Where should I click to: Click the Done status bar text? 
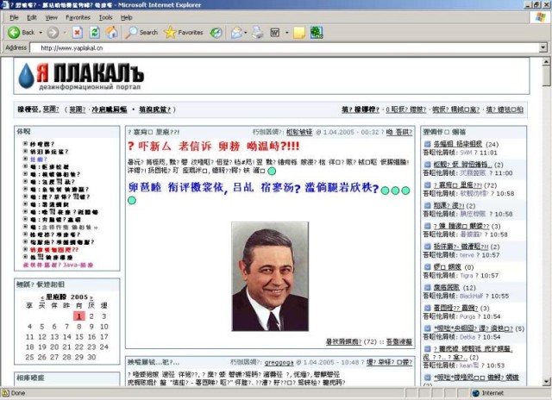(18, 393)
